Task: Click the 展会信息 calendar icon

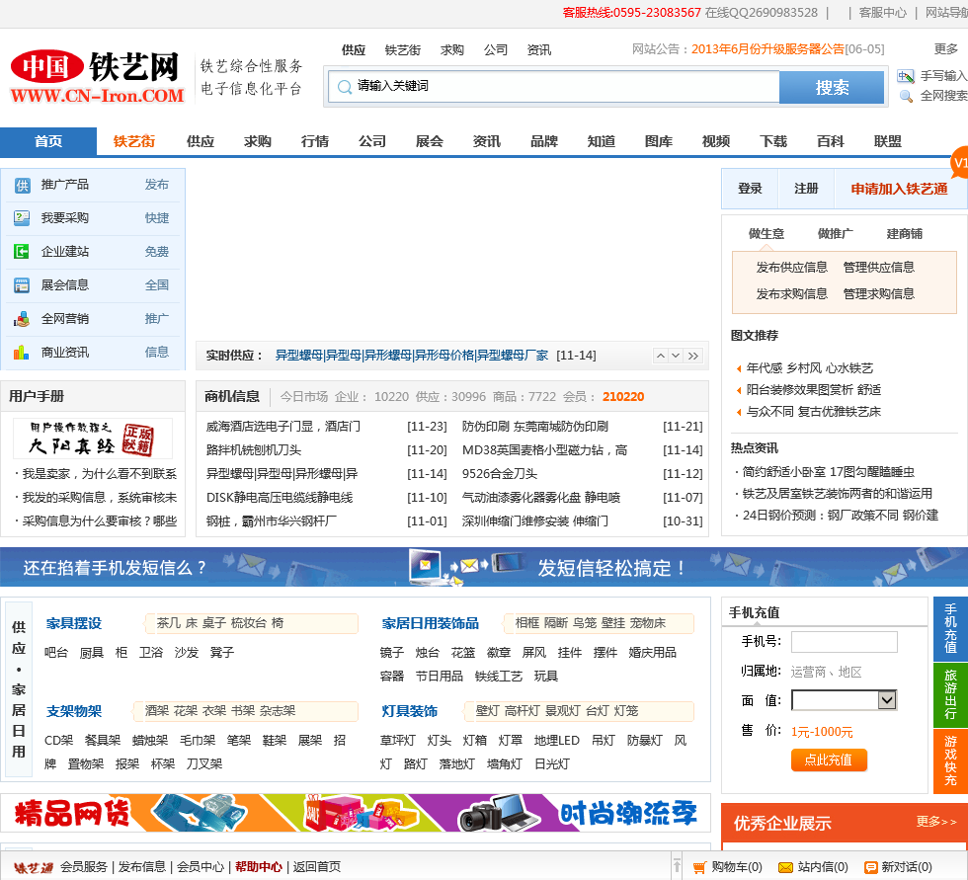Action: pyautogui.click(x=22, y=285)
